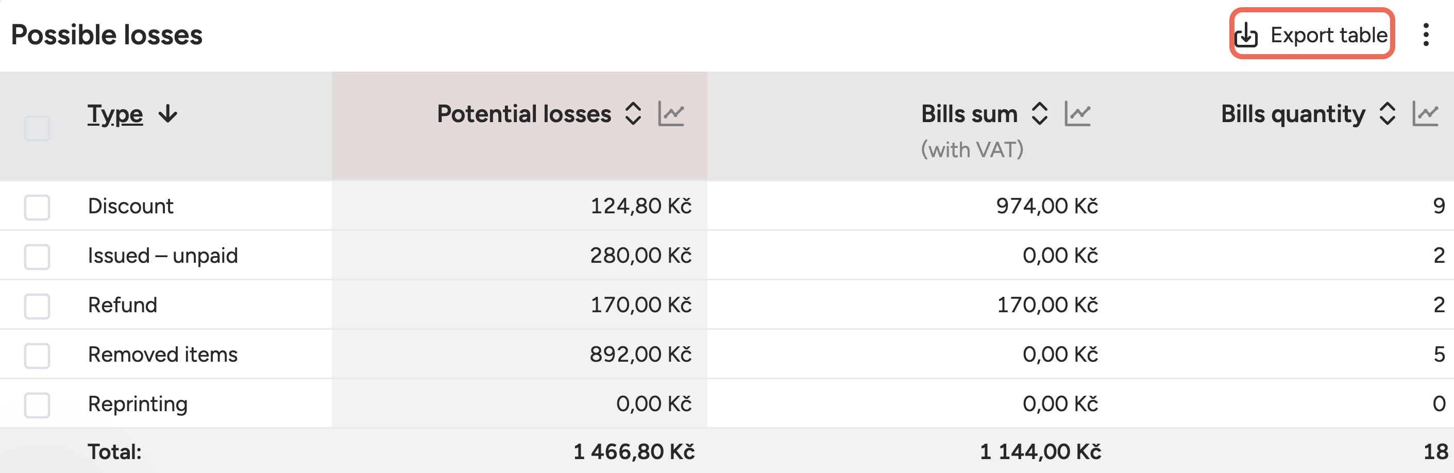Open the three-dot more options menu
Screen dimensions: 1454x473
(x=1426, y=35)
